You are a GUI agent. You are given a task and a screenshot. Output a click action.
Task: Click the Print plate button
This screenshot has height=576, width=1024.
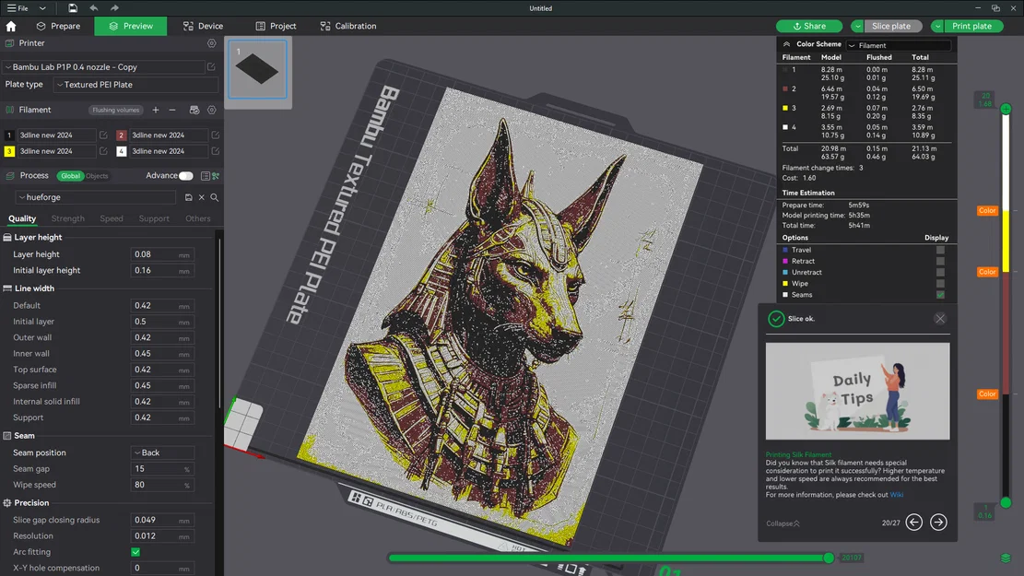[x=971, y=26]
